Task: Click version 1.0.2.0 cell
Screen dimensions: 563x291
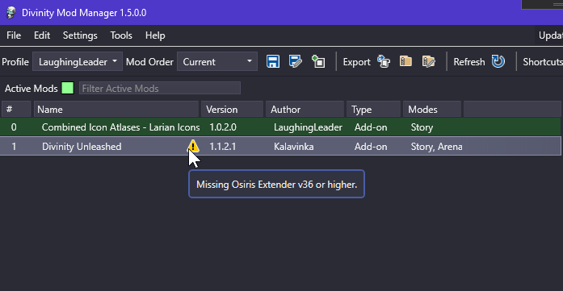Action: pos(223,127)
